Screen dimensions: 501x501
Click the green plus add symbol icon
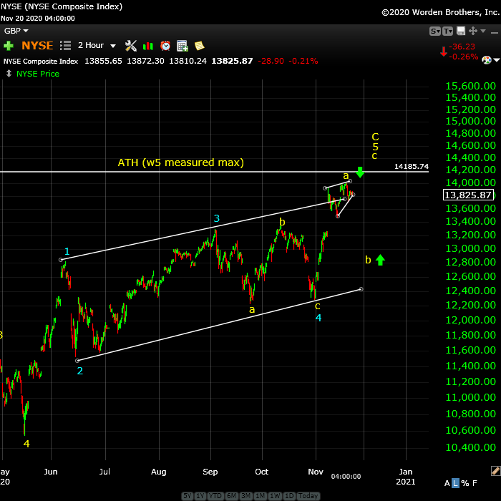[x=9, y=46]
